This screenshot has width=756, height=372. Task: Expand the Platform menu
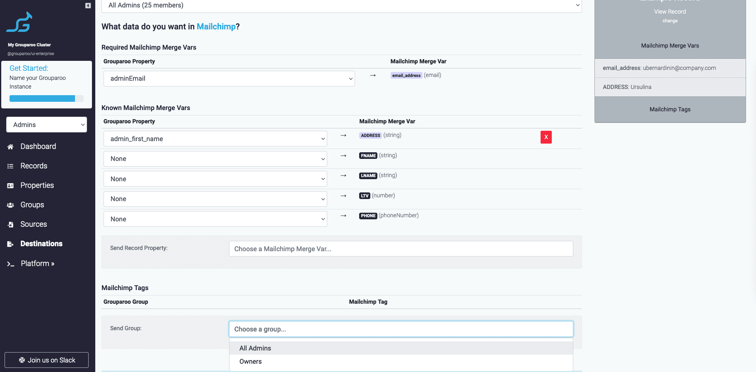point(38,264)
